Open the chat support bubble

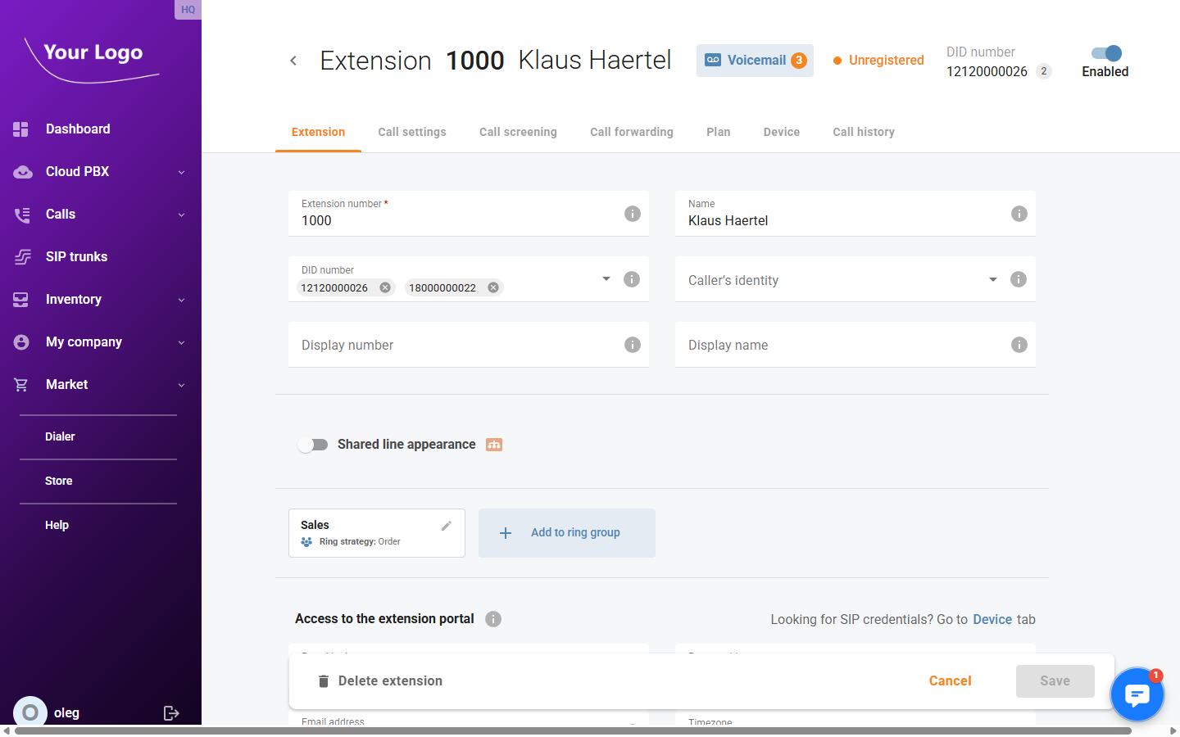click(x=1137, y=694)
